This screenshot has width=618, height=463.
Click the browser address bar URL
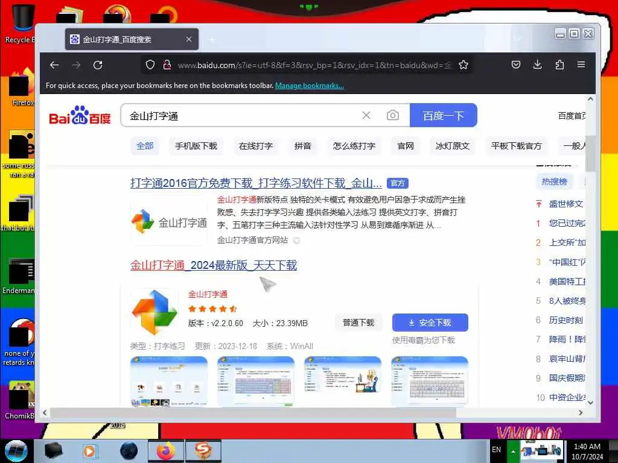pos(314,65)
